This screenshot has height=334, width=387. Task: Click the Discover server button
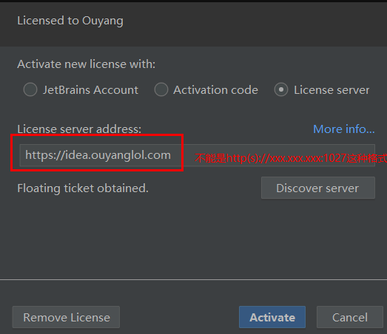[318, 188]
